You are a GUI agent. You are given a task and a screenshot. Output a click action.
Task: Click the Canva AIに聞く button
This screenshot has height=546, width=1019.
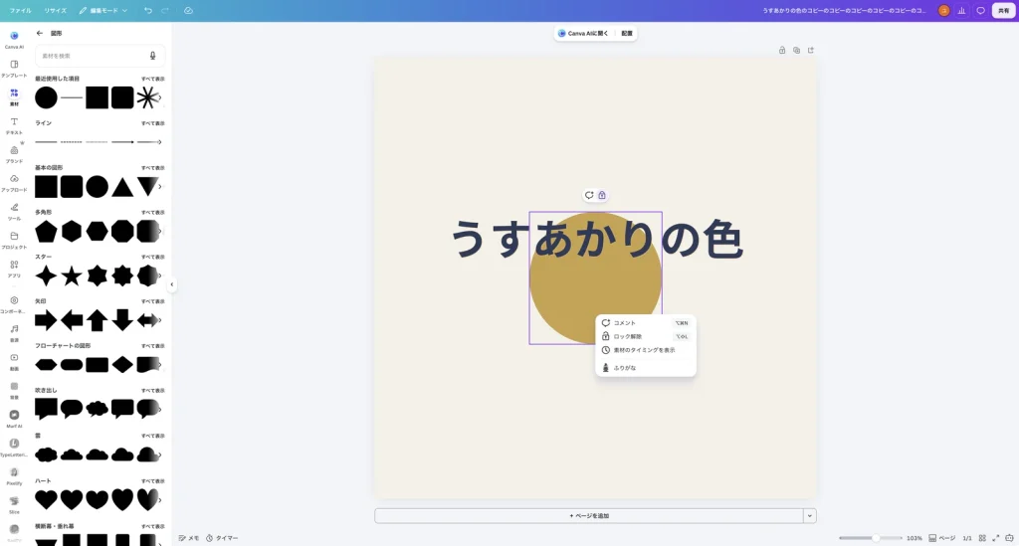583,33
